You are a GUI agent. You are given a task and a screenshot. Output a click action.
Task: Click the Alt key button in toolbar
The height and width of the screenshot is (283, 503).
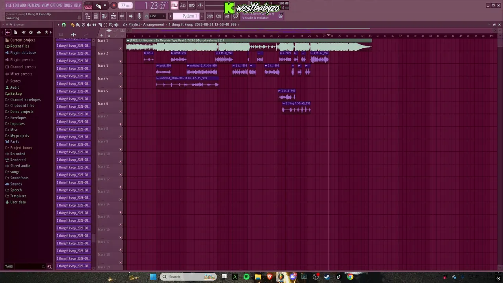[227, 16]
